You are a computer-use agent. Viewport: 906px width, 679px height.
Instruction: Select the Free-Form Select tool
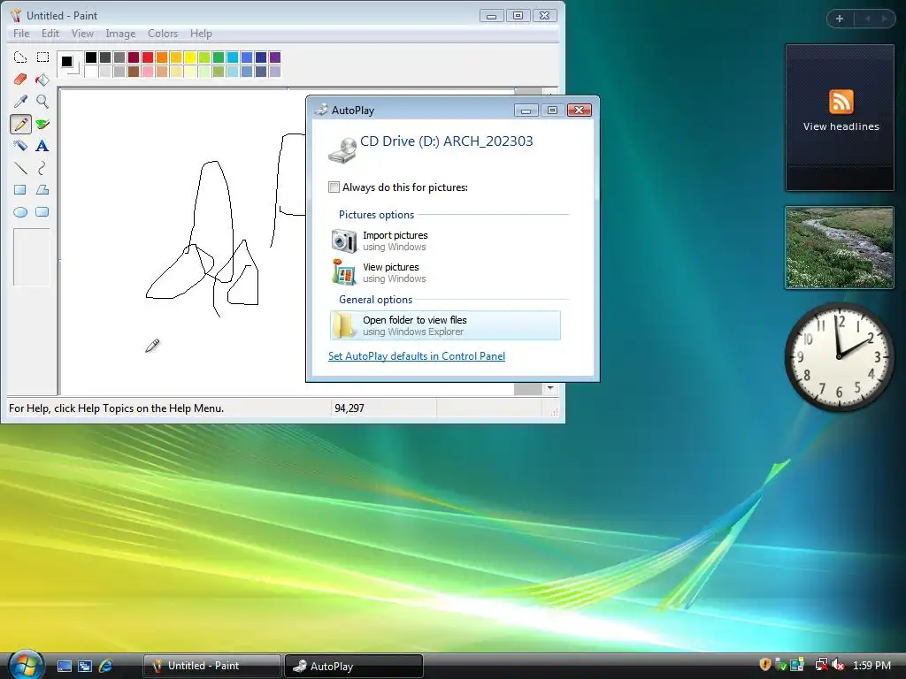coord(20,57)
